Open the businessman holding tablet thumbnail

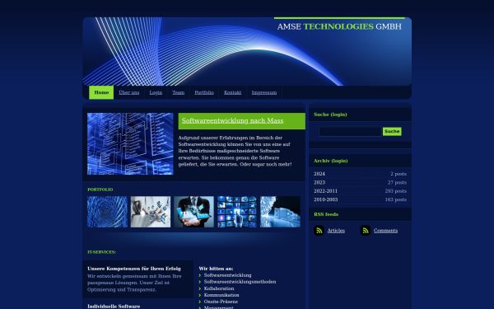pos(193,212)
